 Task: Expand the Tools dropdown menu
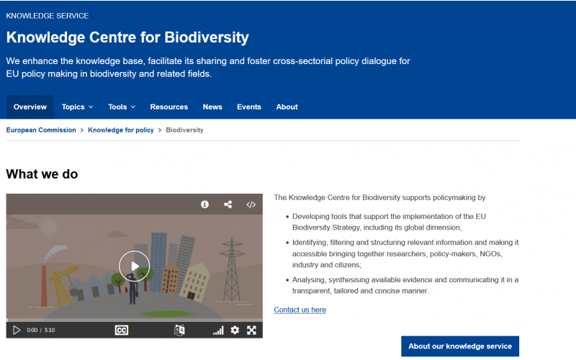122,107
